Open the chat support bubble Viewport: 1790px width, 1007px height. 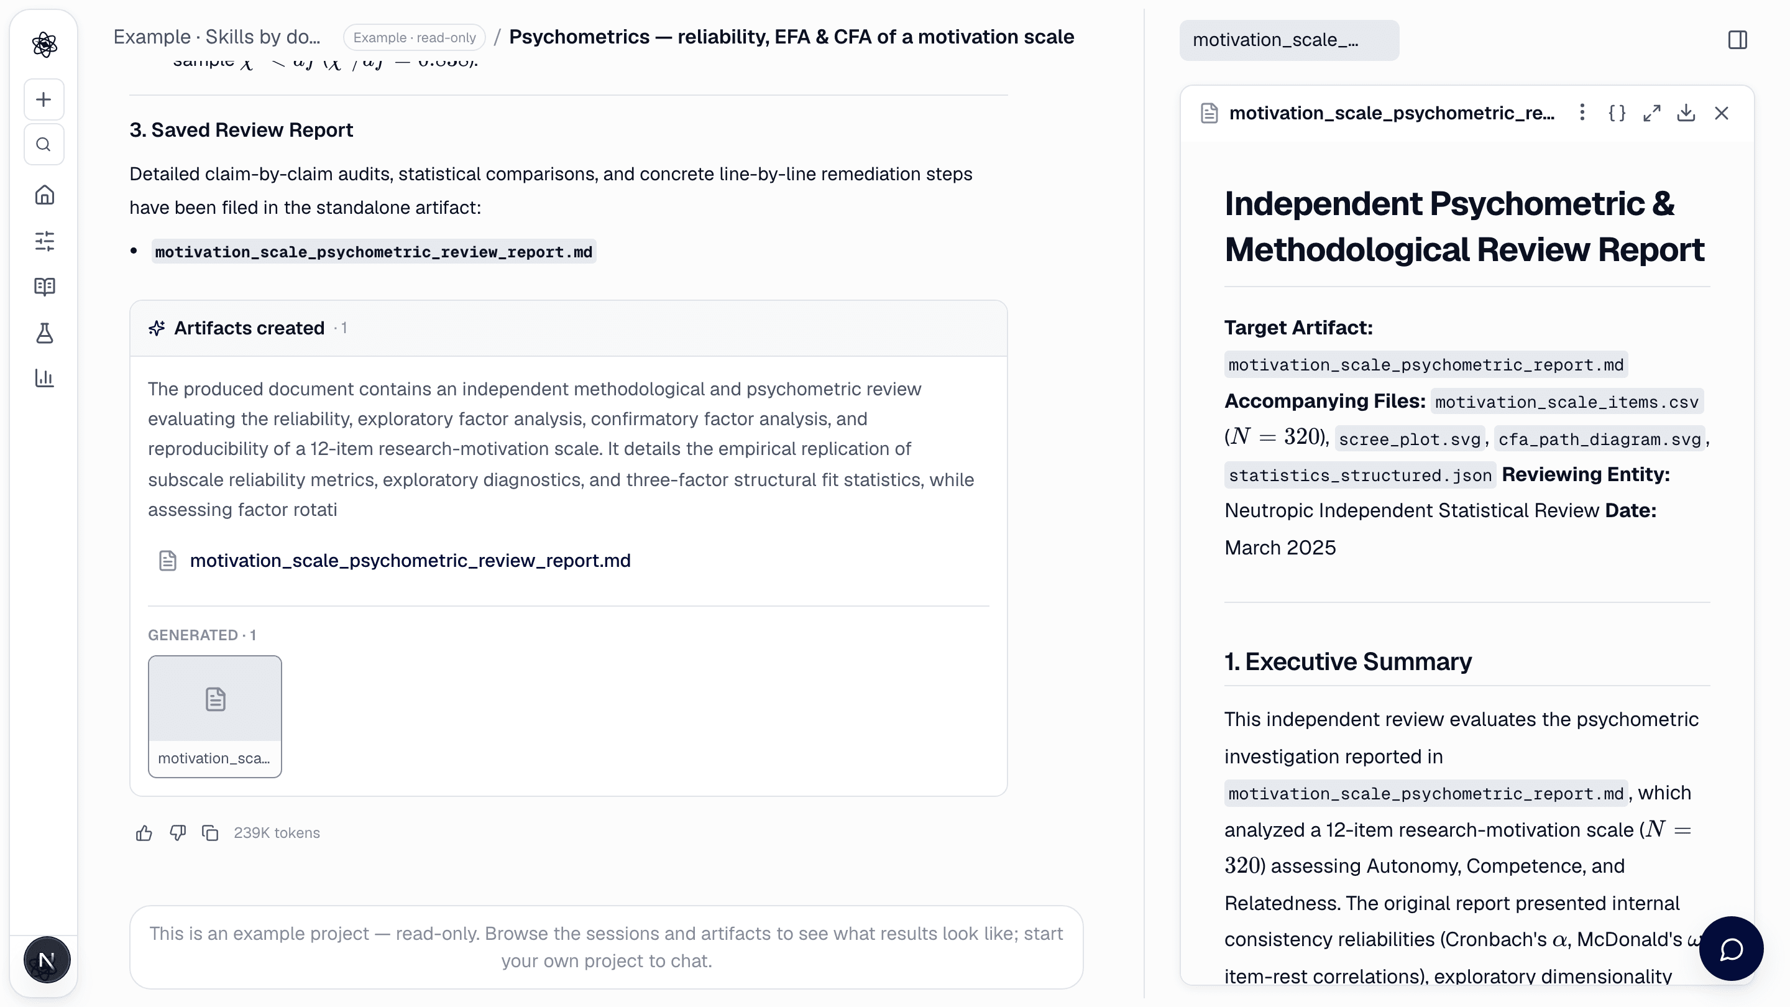pos(1731,949)
